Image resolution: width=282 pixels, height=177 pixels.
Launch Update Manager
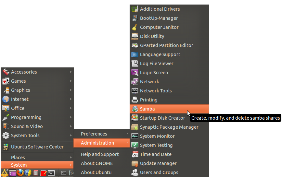pos(169,163)
